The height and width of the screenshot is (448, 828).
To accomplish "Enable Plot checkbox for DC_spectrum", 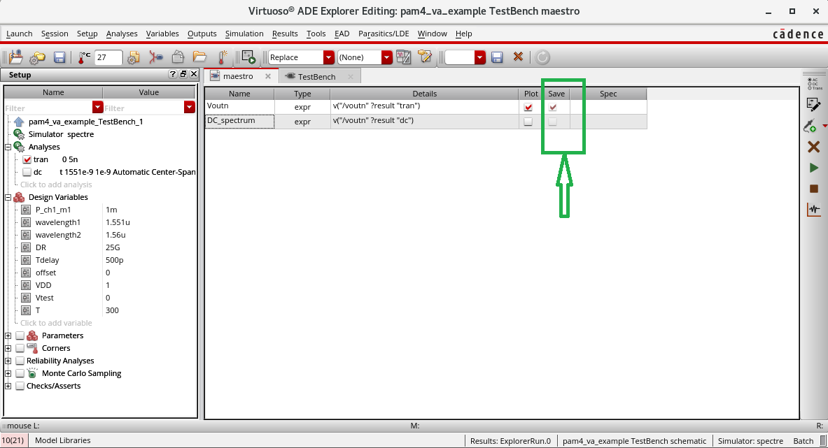I will 528,122.
